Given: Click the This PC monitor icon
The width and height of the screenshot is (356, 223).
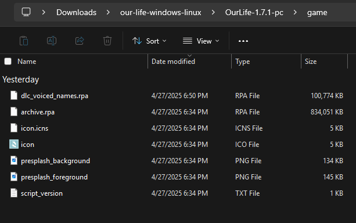Looking at the screenshot, I should (x=26, y=12).
